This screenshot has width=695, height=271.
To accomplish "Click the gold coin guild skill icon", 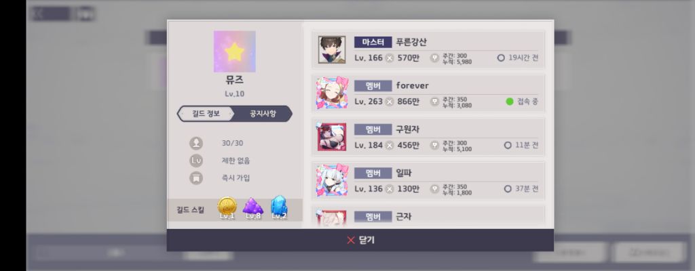I will pos(227,207).
